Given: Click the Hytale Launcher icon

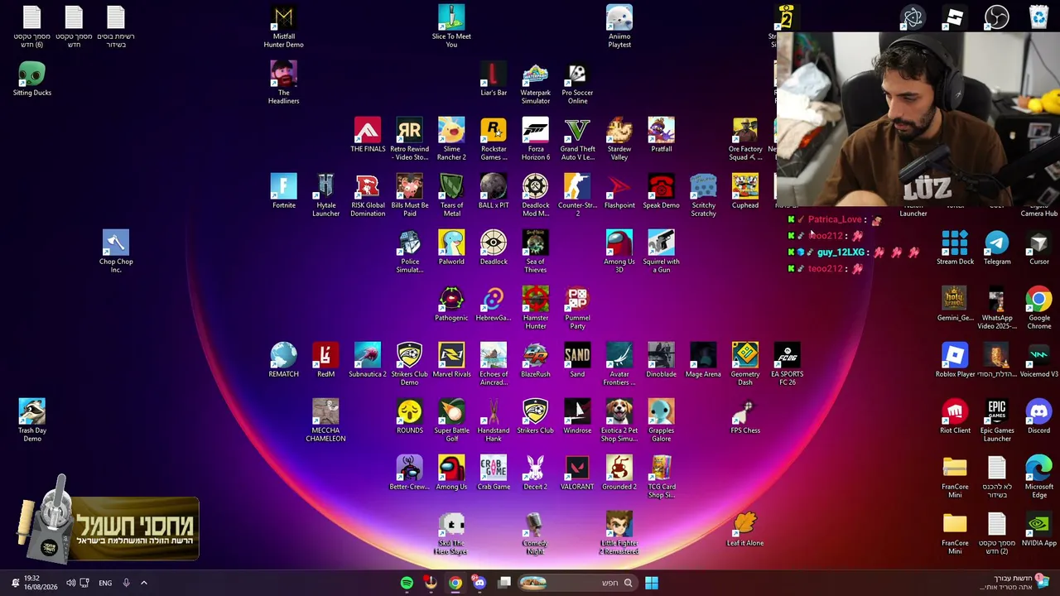Looking at the screenshot, I should [325, 195].
